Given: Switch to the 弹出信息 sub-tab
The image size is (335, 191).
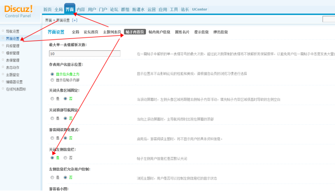Looking at the screenshot, I should pos(220,32).
